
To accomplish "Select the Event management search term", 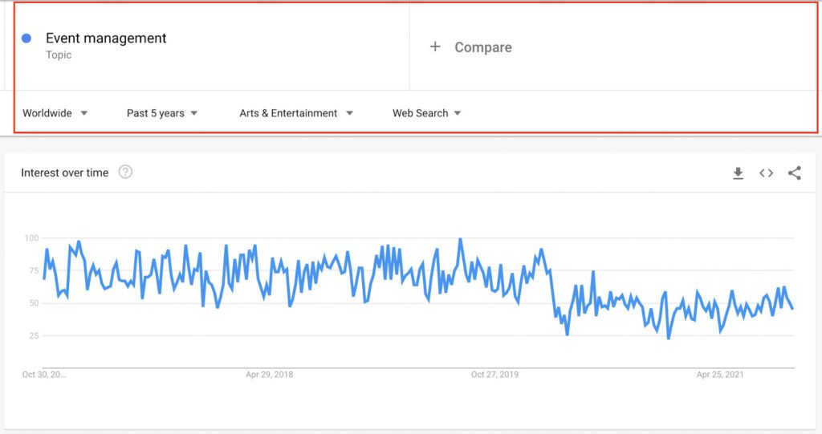I will pyautogui.click(x=106, y=38).
